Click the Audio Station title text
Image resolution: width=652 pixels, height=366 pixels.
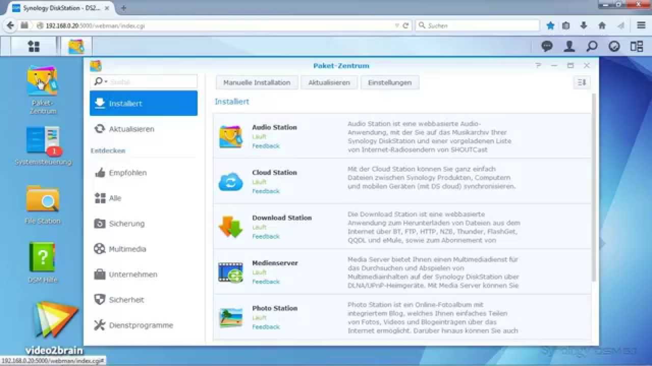click(x=275, y=128)
